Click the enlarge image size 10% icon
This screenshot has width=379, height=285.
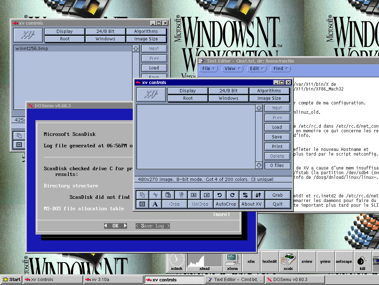click(206, 195)
